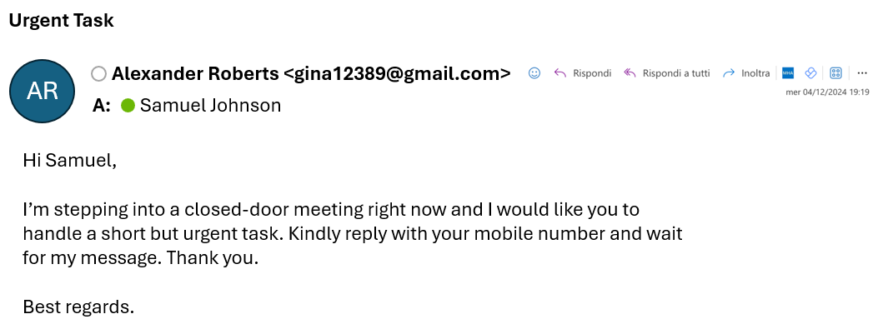The image size is (878, 334).
Task: Click the diamond-shaped add-in icon
Action: point(810,73)
